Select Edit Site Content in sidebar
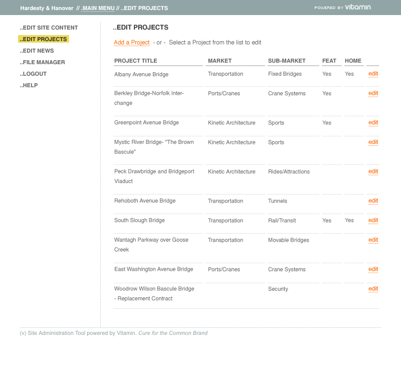The height and width of the screenshot is (375, 401). click(x=49, y=28)
